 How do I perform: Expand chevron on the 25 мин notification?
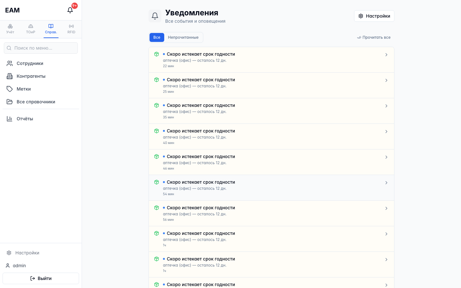coord(386,80)
